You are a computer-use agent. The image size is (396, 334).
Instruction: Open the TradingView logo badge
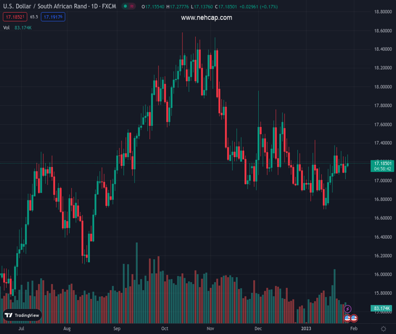22,315
